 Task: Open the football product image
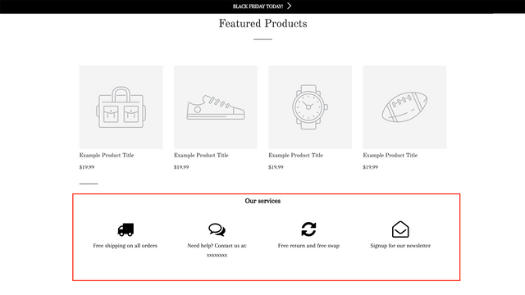pyautogui.click(x=404, y=107)
